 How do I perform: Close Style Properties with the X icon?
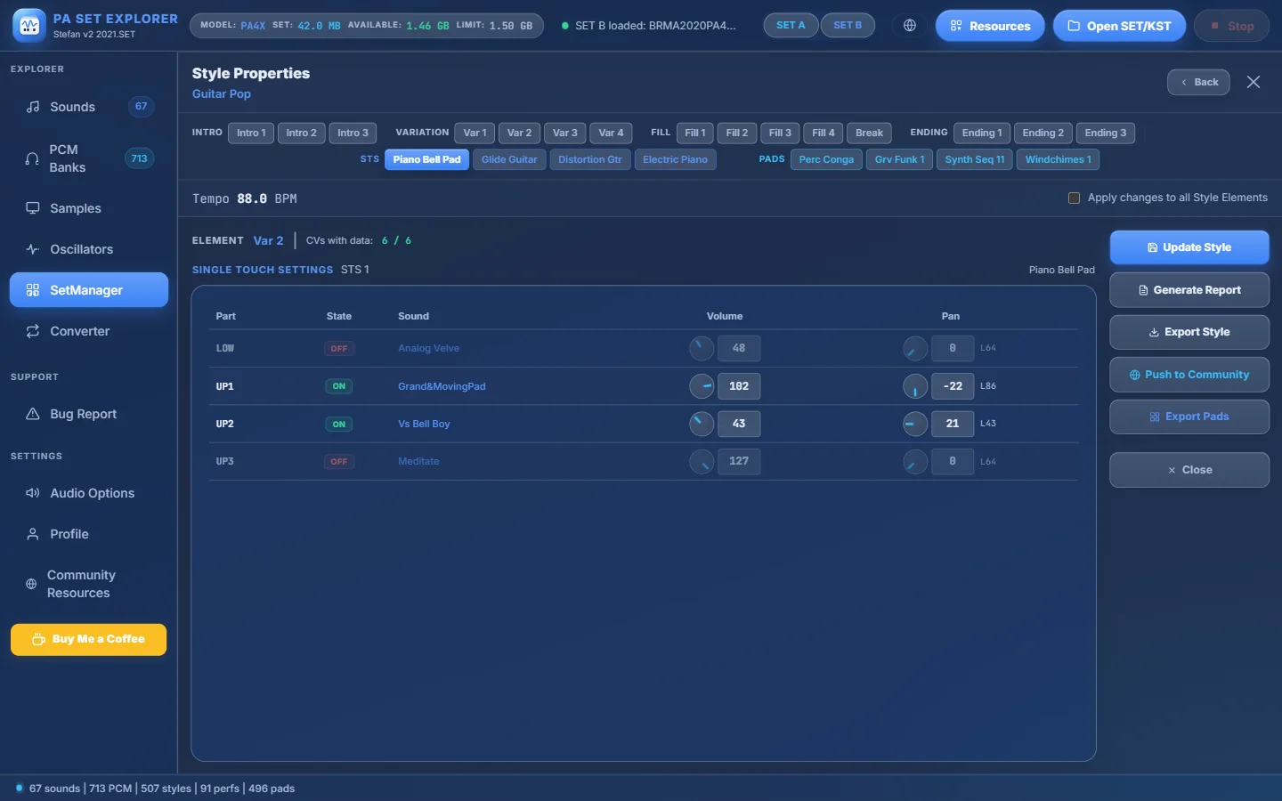tap(1254, 82)
